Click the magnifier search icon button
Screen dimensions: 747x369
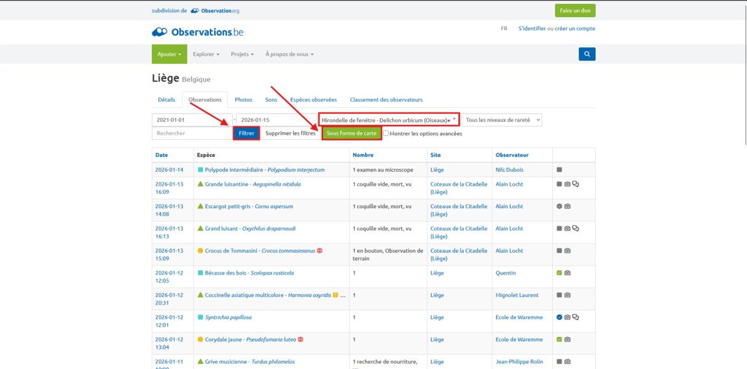[x=587, y=54]
